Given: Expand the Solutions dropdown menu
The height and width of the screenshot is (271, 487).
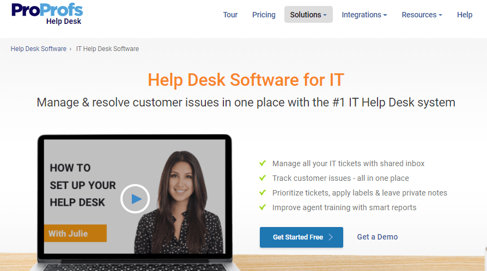Looking at the screenshot, I should coord(308,15).
